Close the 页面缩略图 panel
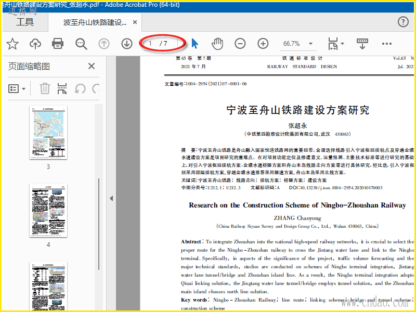This screenshot has width=416, height=312. click(x=92, y=66)
